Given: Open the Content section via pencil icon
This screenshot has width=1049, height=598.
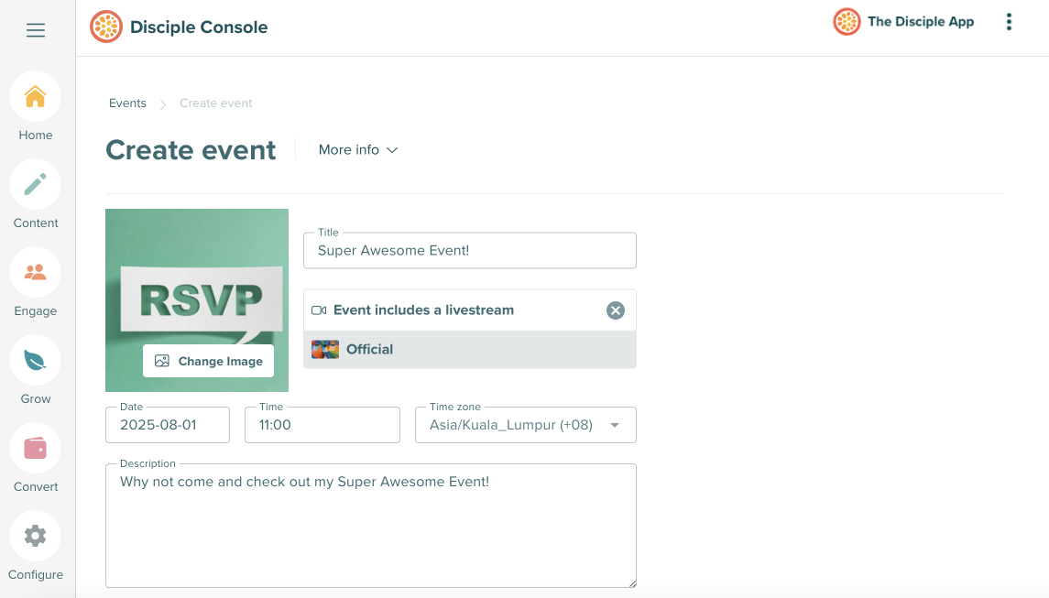Looking at the screenshot, I should [x=35, y=183].
